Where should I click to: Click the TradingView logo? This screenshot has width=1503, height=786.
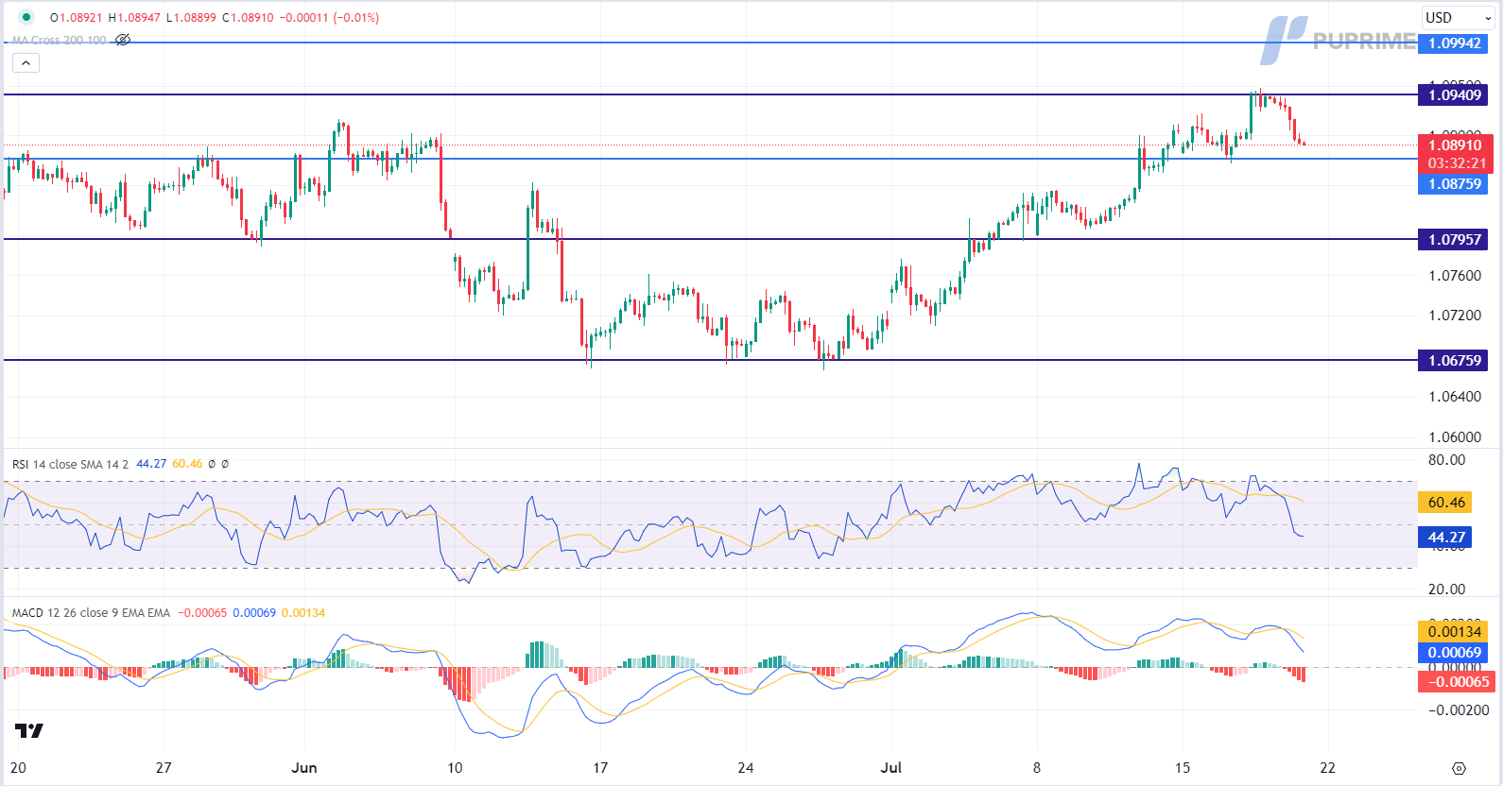(x=29, y=730)
